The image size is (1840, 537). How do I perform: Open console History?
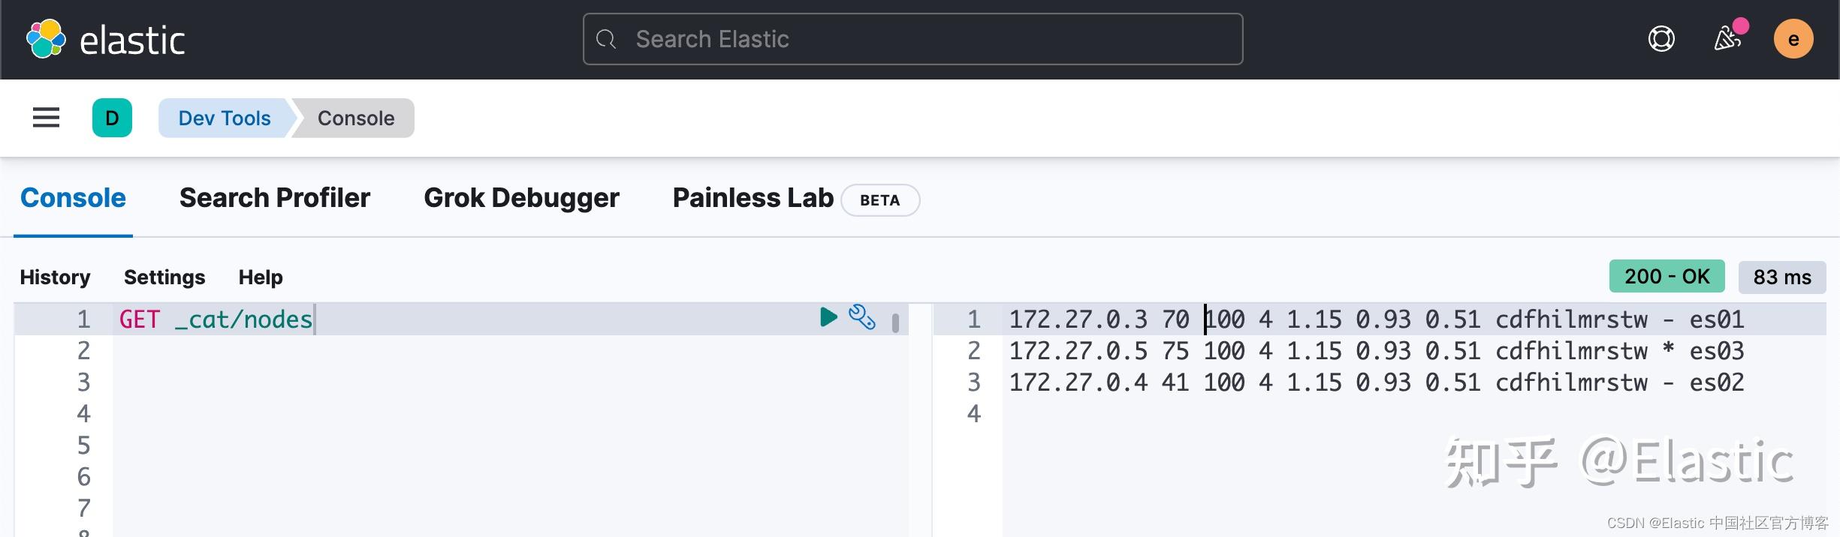tap(55, 277)
